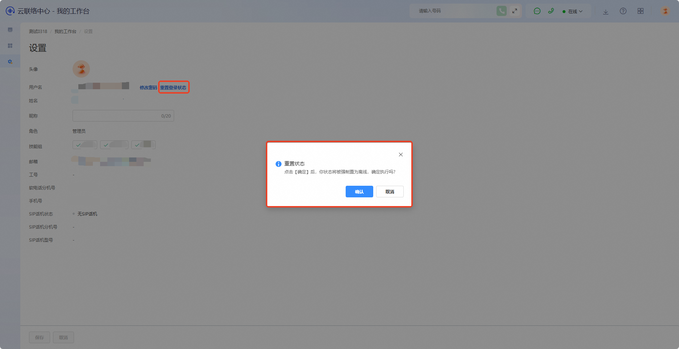This screenshot has height=349, width=679.
Task: Click the 0/20 character counter
Action: [x=166, y=116]
